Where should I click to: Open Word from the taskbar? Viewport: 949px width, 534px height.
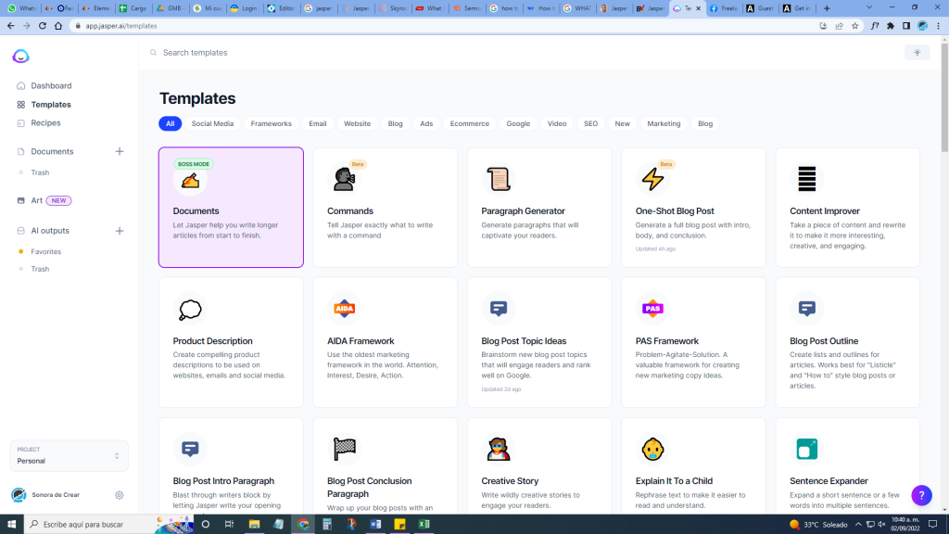[x=375, y=525]
